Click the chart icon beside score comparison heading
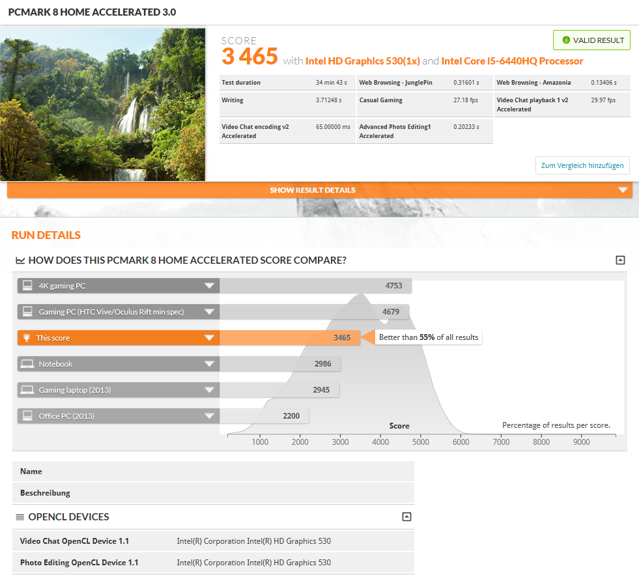This screenshot has width=639, height=577. tap(20, 260)
